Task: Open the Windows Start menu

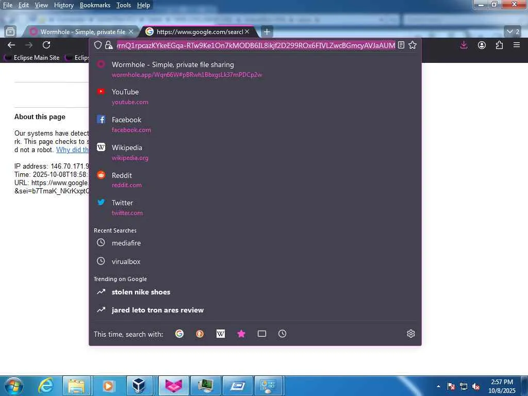Action: 13,386
